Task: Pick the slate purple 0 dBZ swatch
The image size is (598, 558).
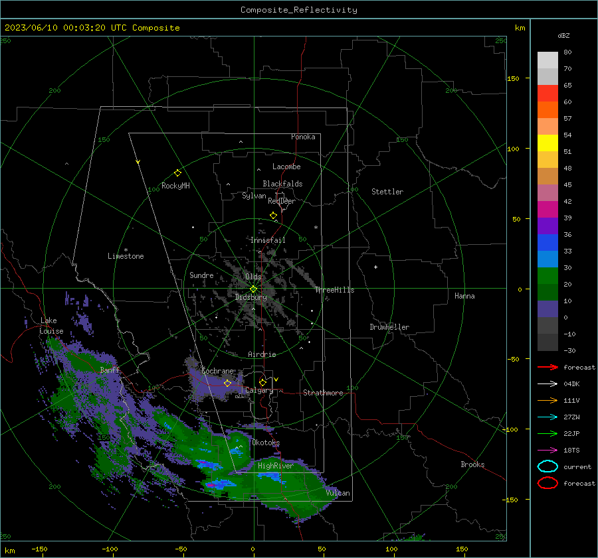Action: point(548,309)
